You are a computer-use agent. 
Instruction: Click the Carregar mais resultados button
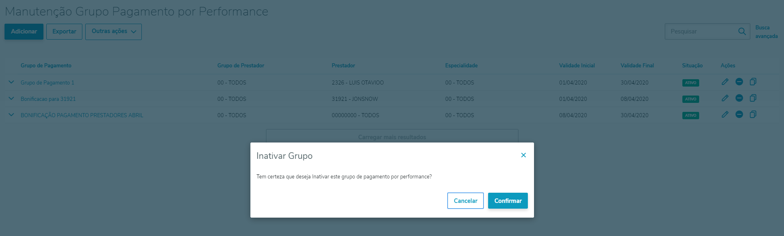click(x=392, y=137)
